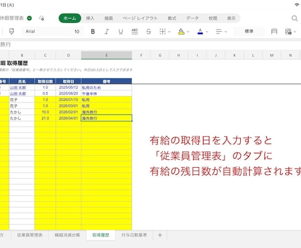Select たかし in the 2026/02/01 row
Image resolution: width=301 pixels, height=248 pixels.
[x=22, y=112]
